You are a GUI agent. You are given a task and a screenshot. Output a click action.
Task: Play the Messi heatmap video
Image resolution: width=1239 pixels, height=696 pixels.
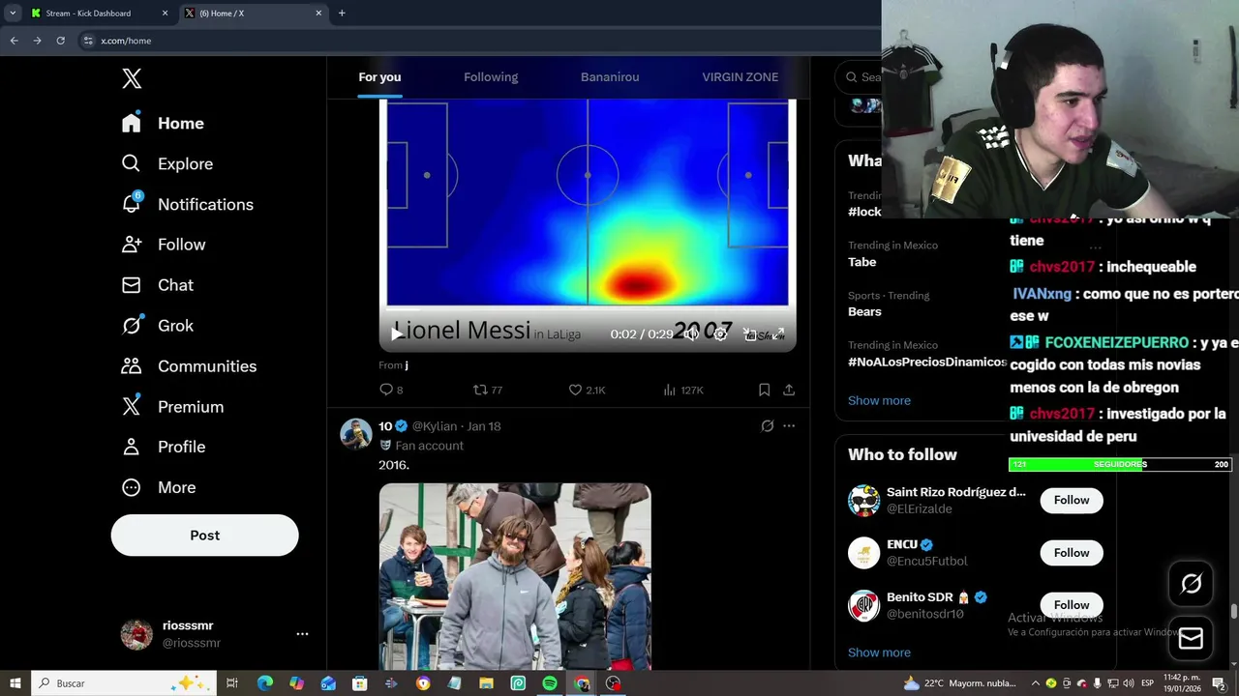coord(397,334)
